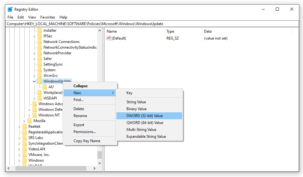The height and width of the screenshot is (177, 303).
Task: Click the Realtek folder icon
Action: [24, 126]
